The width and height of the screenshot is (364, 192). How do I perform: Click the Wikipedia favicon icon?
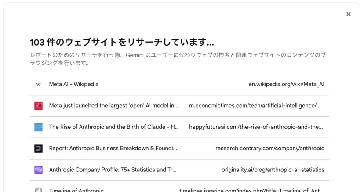[39, 84]
